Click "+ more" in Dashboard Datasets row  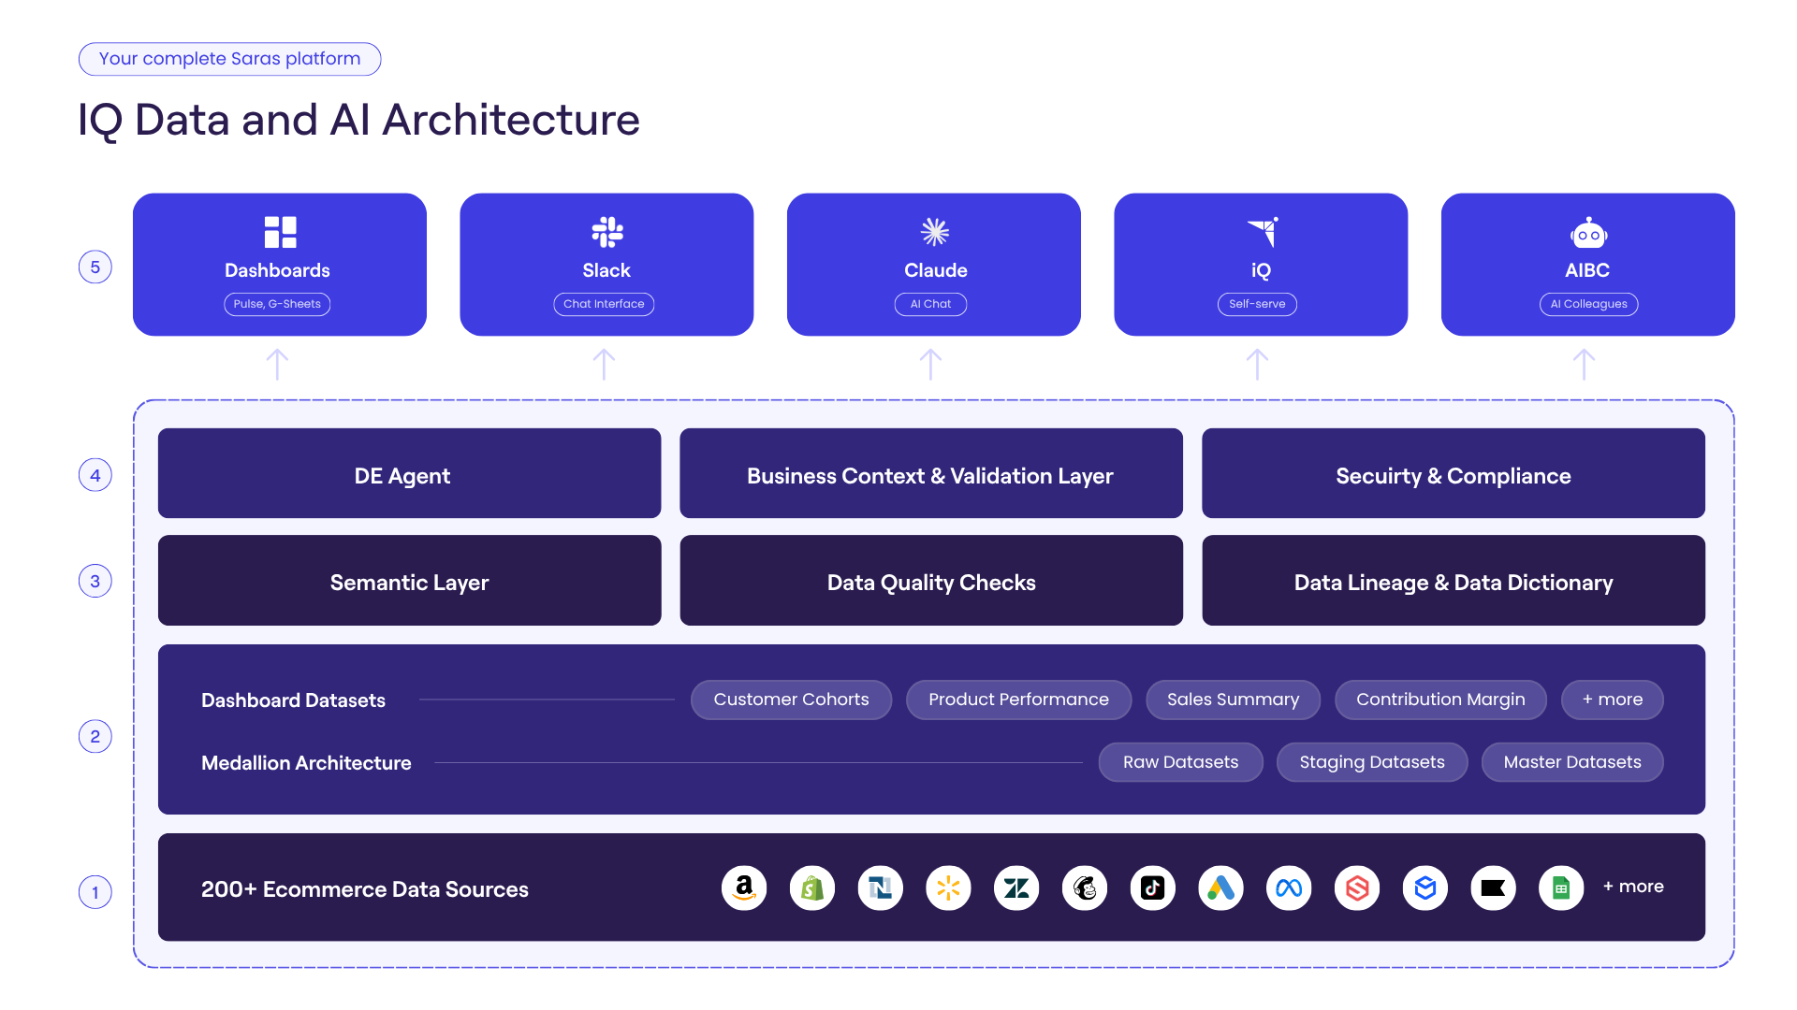[1612, 700]
